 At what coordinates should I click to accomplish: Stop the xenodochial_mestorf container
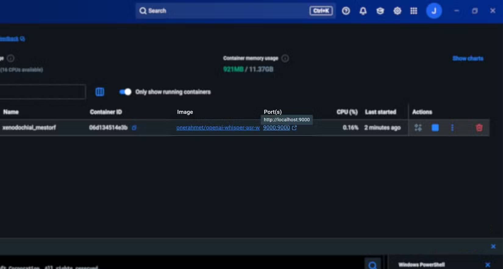(435, 128)
